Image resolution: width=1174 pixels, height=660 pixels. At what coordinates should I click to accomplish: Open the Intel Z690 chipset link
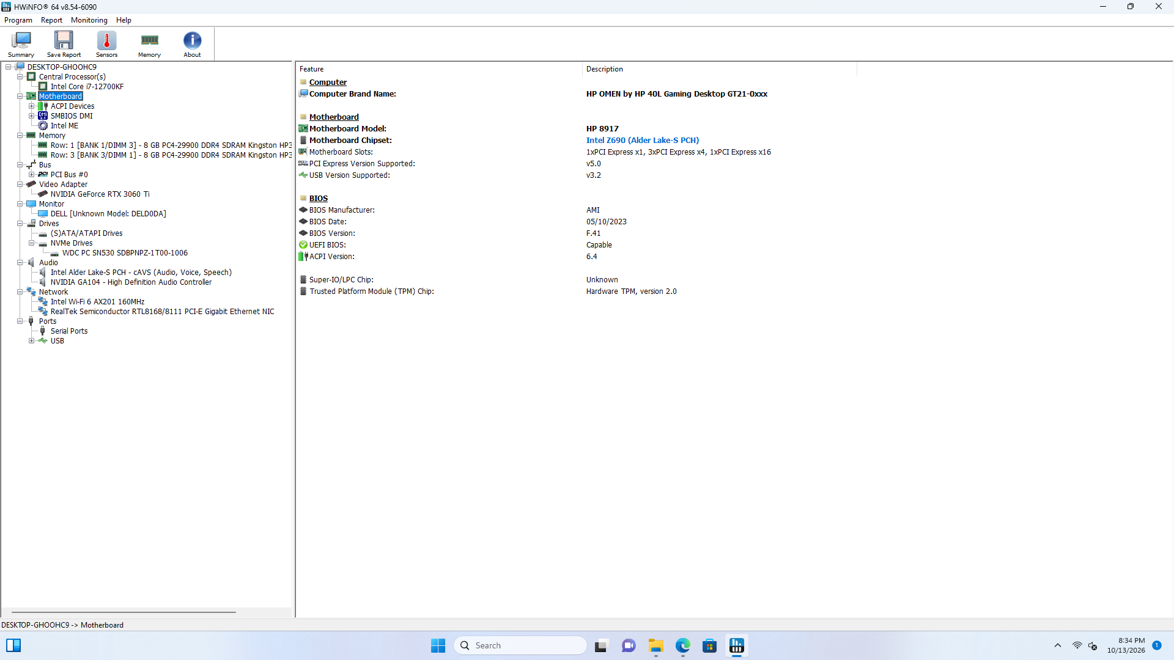[x=642, y=141]
